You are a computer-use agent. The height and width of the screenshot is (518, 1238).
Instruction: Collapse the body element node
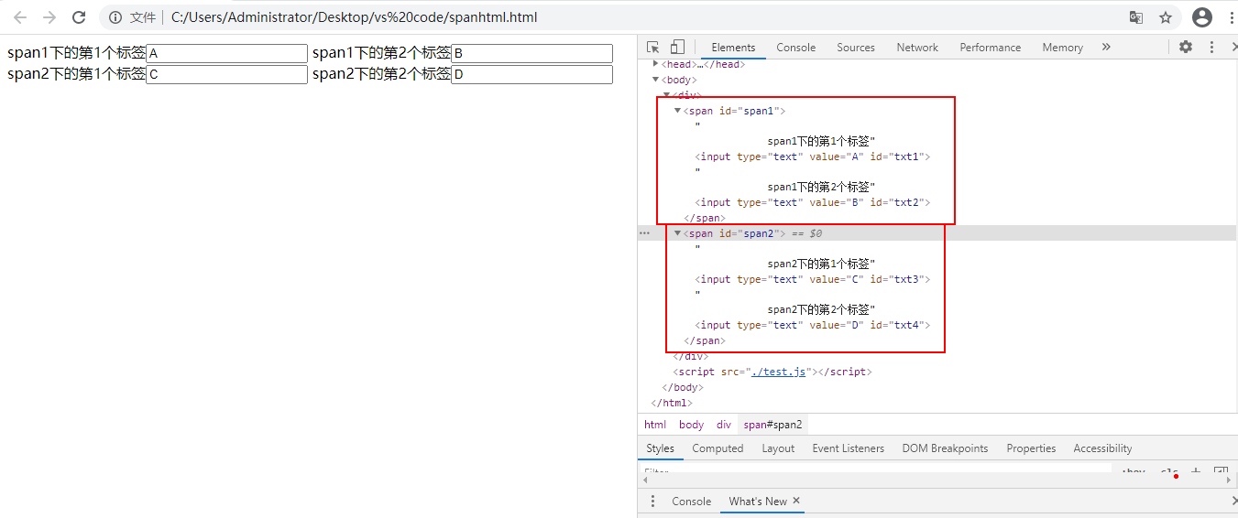pyautogui.click(x=655, y=80)
